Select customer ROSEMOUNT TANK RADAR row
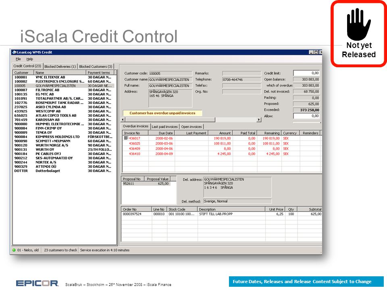This screenshot has width=387, height=290. point(64,103)
